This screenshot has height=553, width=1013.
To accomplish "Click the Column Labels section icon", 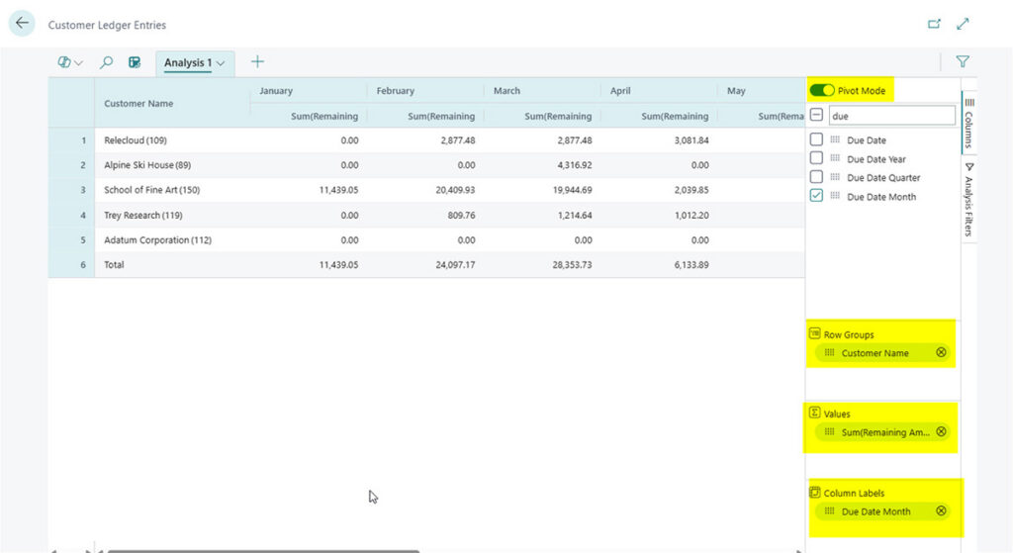I will click(x=815, y=492).
